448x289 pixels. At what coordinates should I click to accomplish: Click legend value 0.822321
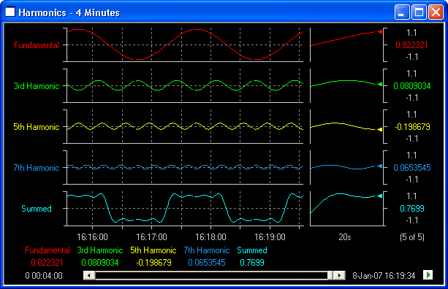click(47, 263)
